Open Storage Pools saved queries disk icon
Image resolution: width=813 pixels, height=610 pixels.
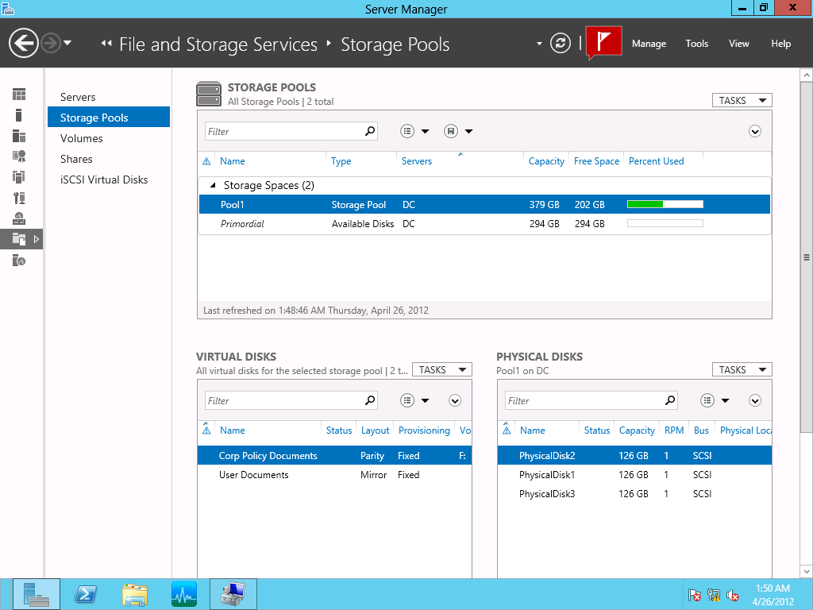click(451, 131)
